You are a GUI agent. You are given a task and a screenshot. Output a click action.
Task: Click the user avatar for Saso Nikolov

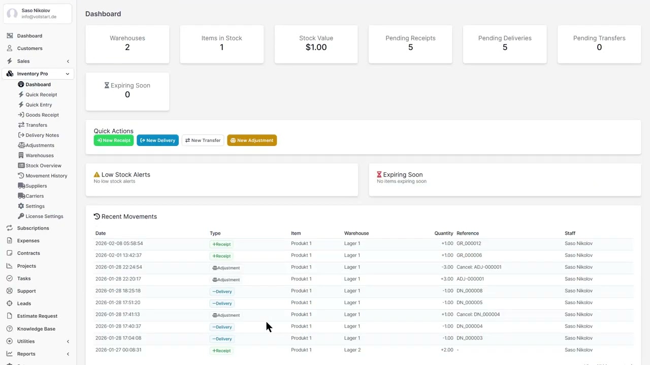(x=12, y=14)
